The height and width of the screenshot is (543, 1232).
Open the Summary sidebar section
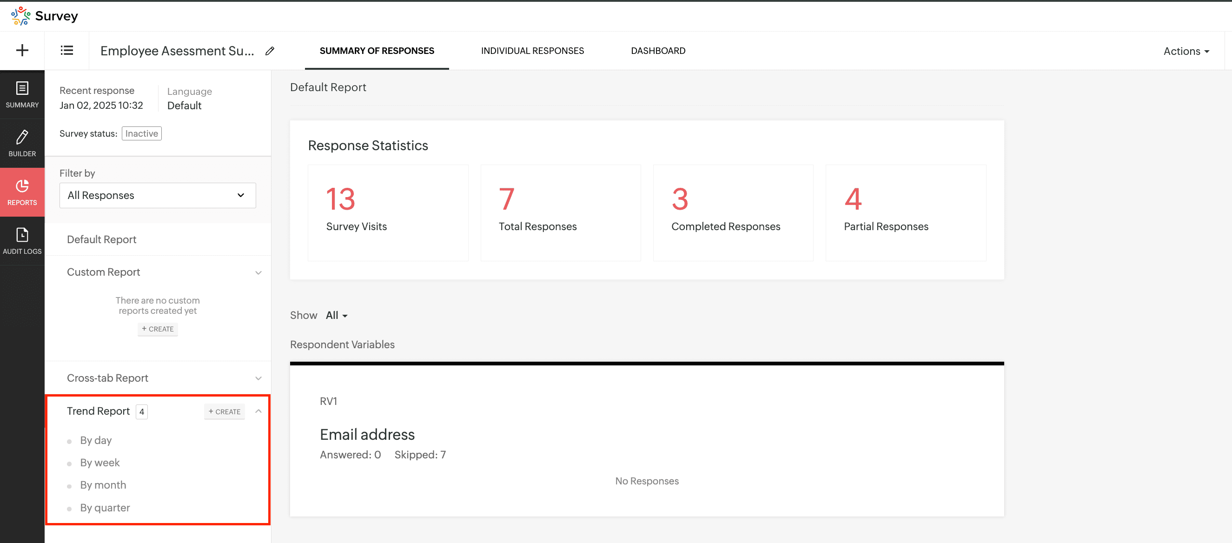tap(22, 95)
